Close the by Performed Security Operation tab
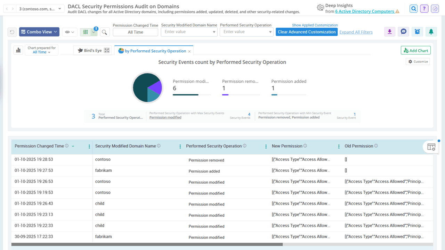Image resolution: width=445 pixels, height=250 pixels. coord(189,51)
